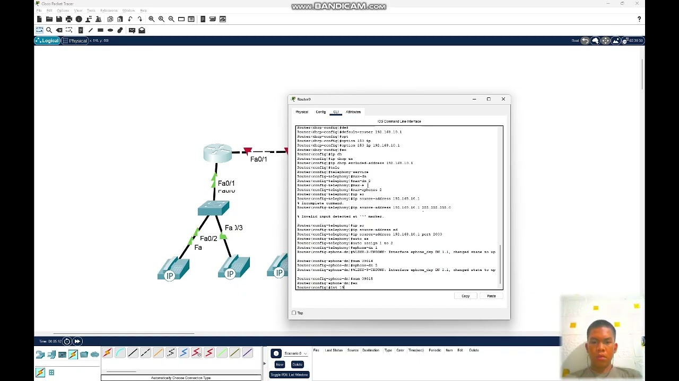Click the help question mark icon
This screenshot has height=381, width=679.
(x=639, y=19)
